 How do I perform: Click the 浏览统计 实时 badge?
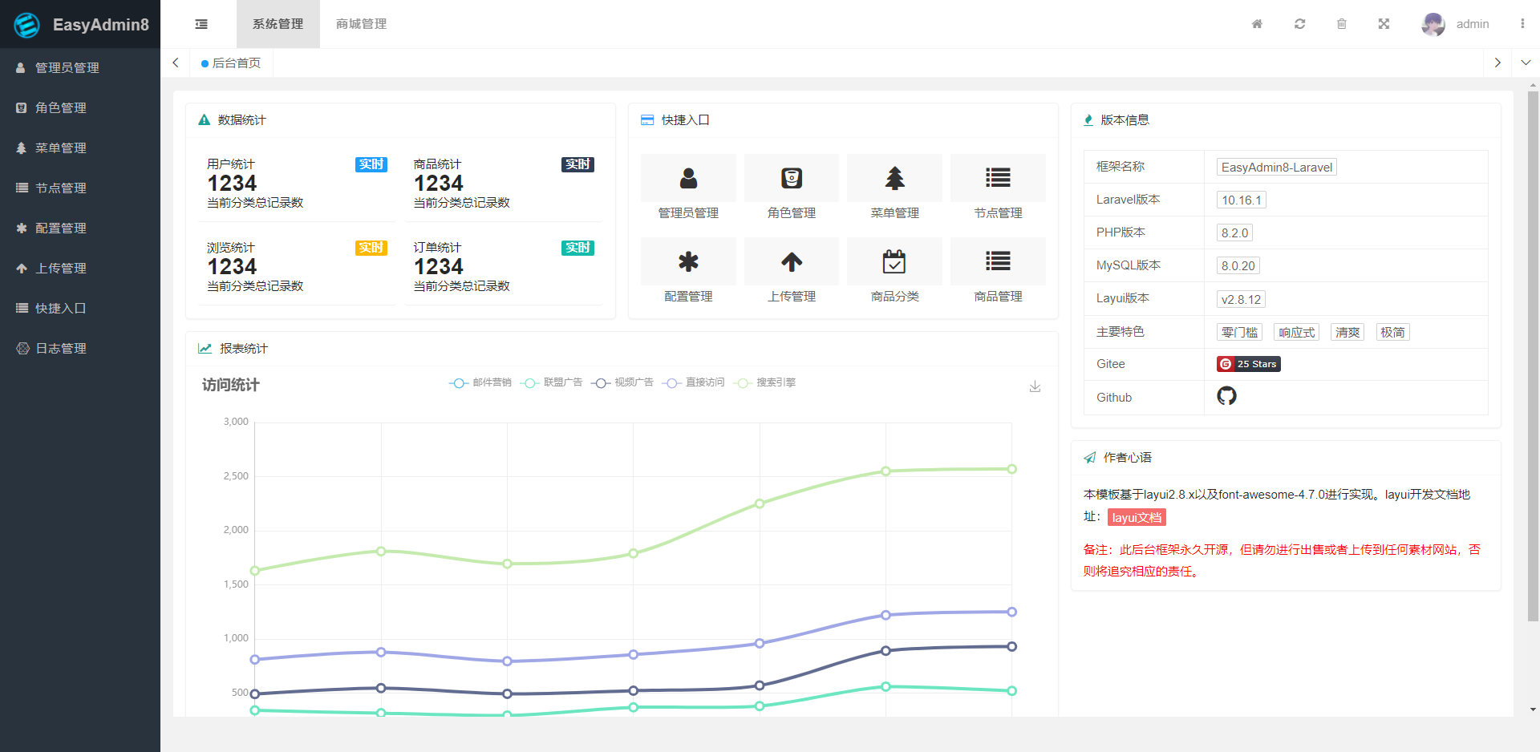coord(371,248)
